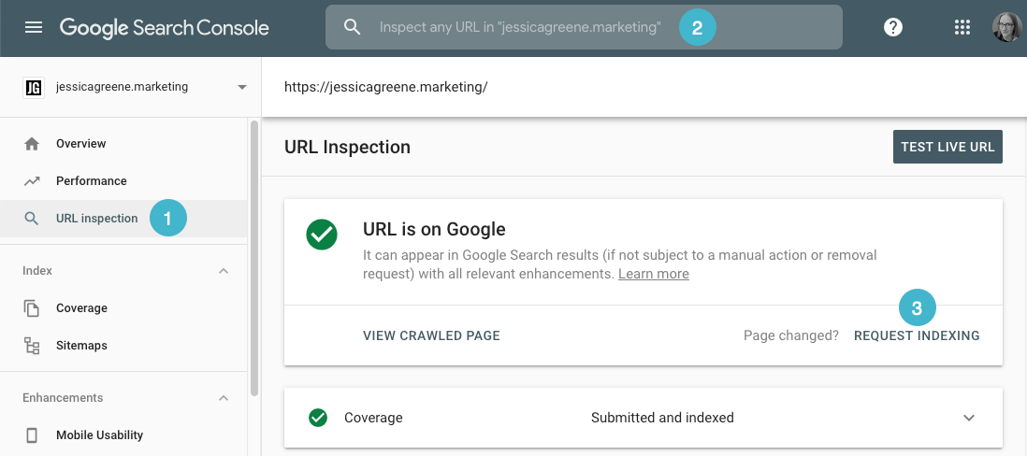Expand the Coverage details row
Screen dimensions: 1027x456
(969, 418)
